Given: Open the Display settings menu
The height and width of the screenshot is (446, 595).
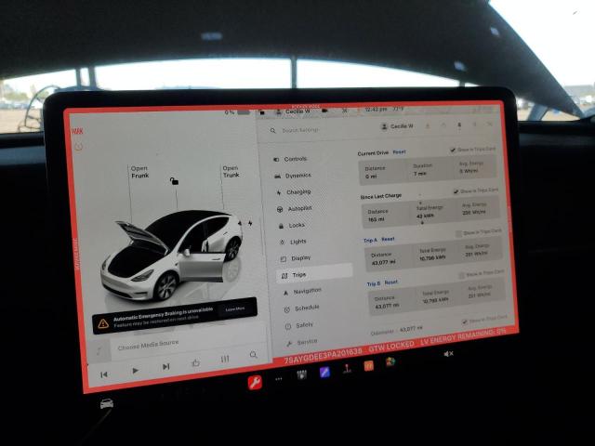Looking at the screenshot, I should tap(296, 258).
